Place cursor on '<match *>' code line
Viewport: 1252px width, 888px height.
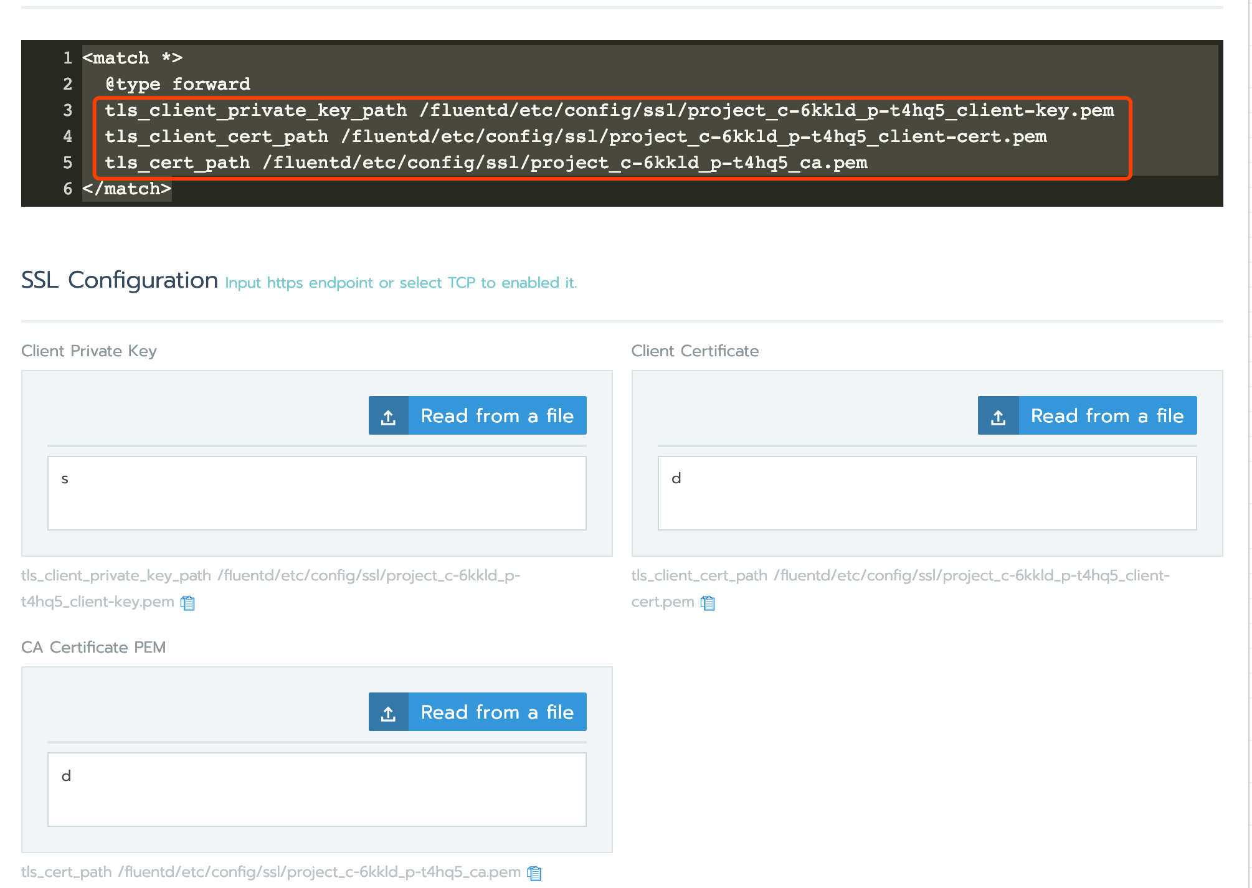(133, 58)
